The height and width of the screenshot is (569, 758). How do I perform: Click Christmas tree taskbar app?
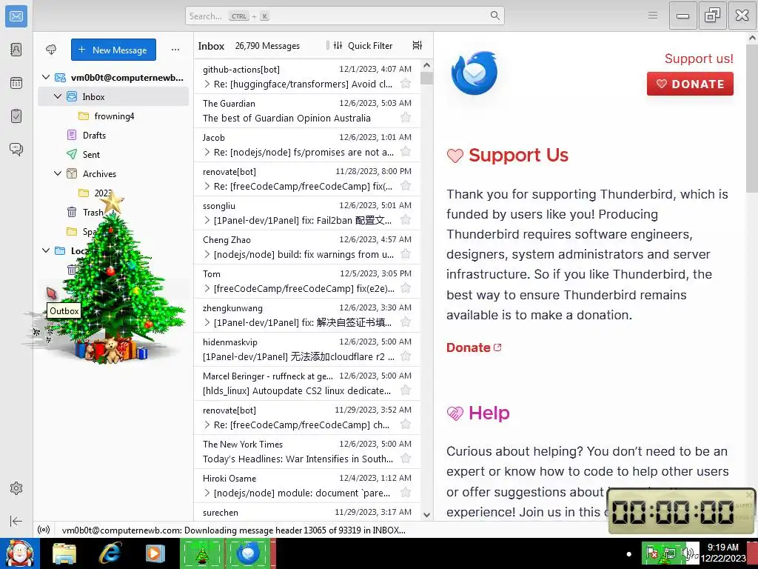(202, 553)
